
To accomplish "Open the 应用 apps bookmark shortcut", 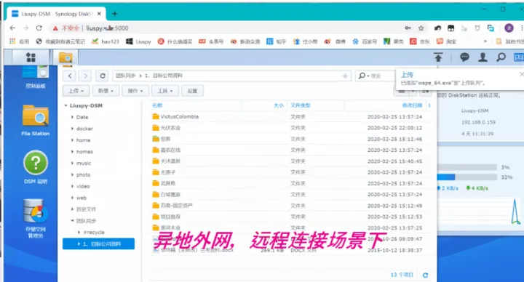I will coord(20,41).
